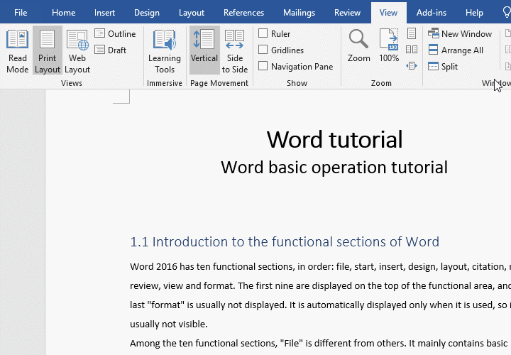The width and height of the screenshot is (511, 355).
Task: Set page movement to Vertical
Action: (204, 50)
